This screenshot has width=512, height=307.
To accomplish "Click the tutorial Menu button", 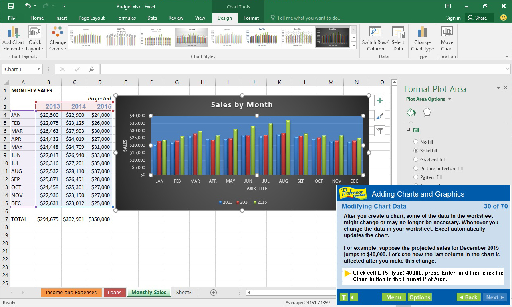I will pyautogui.click(x=393, y=297).
